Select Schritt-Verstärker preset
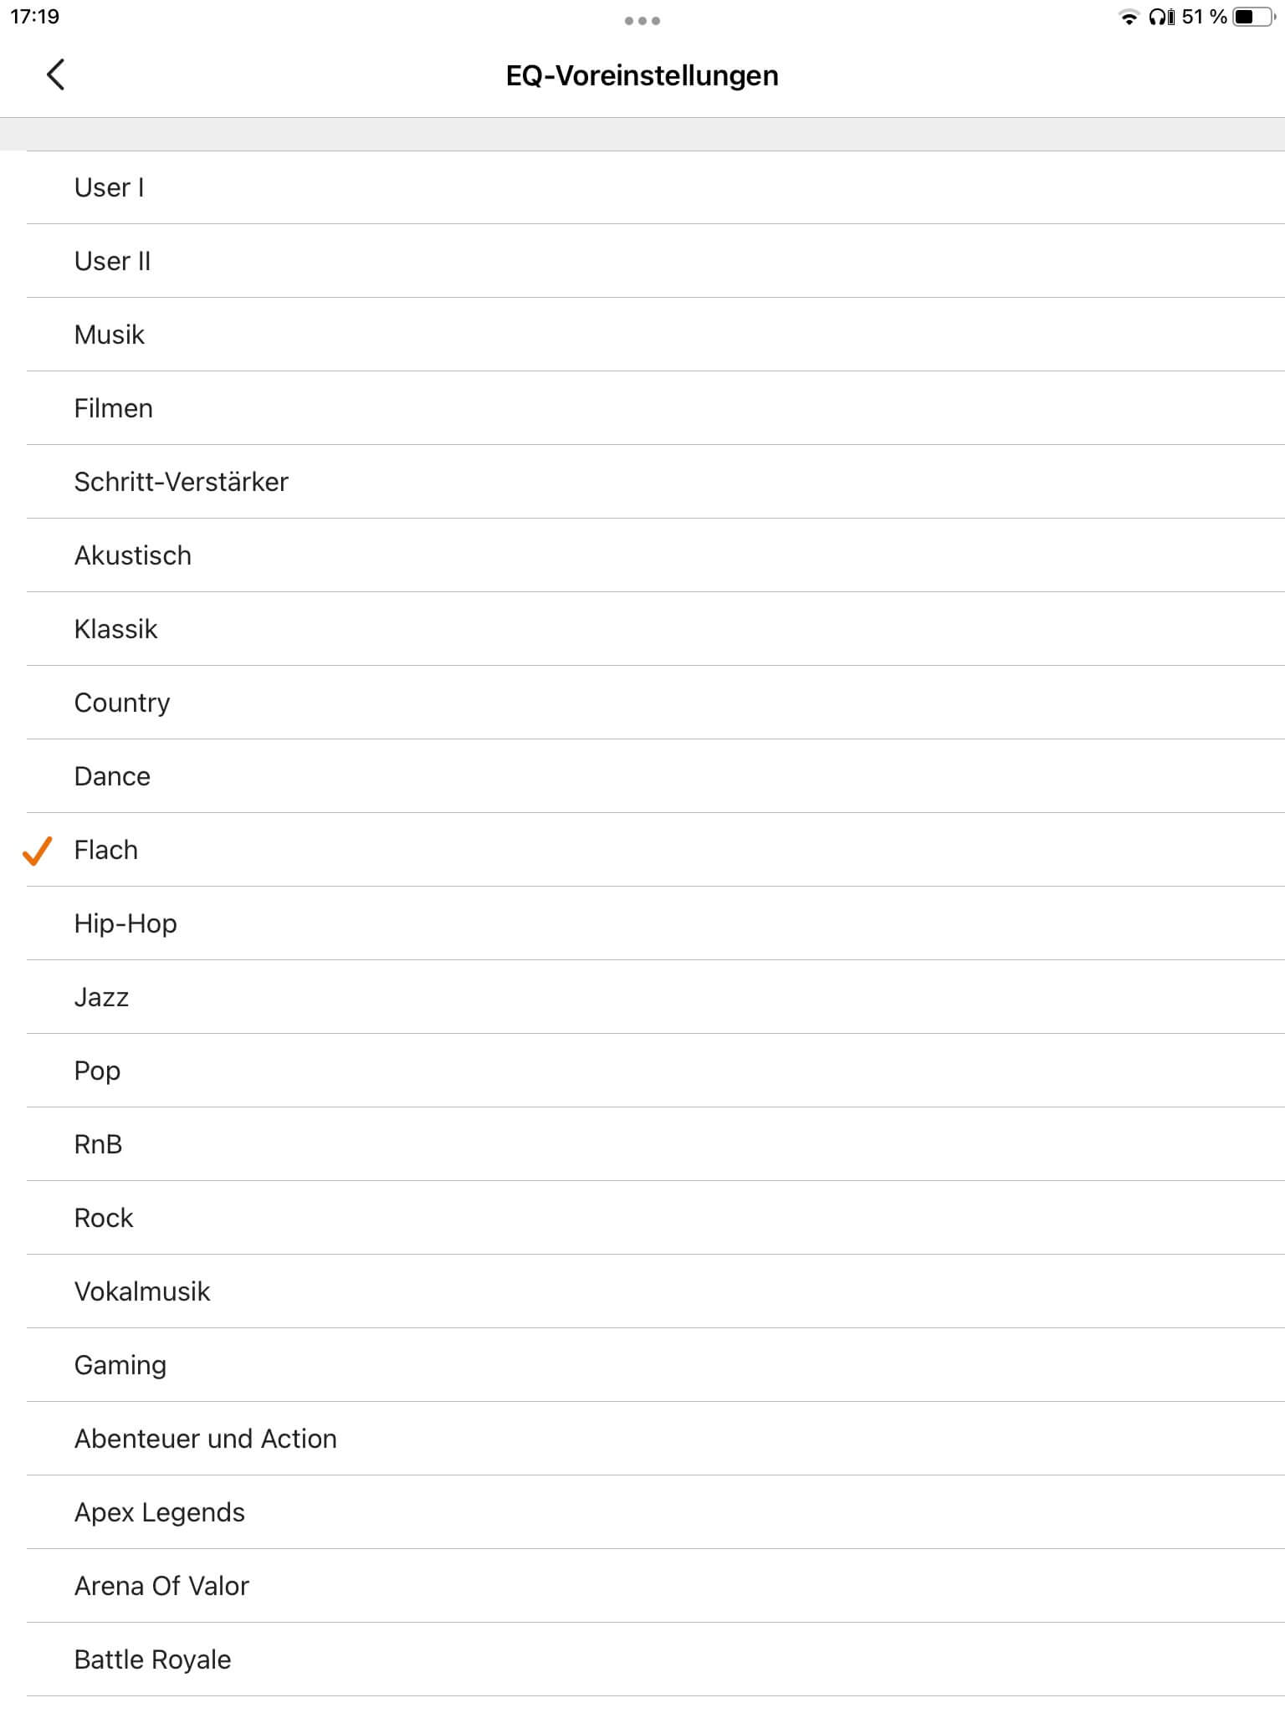 tap(182, 483)
